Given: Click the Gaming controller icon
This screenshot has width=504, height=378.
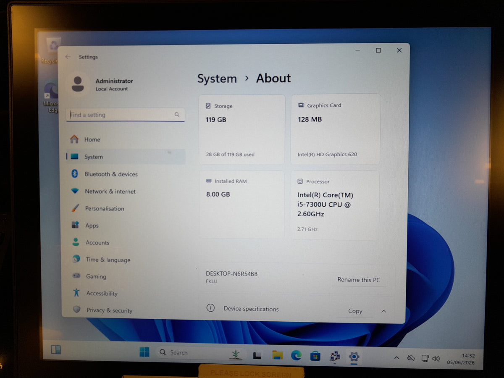Looking at the screenshot, I should click(76, 276).
